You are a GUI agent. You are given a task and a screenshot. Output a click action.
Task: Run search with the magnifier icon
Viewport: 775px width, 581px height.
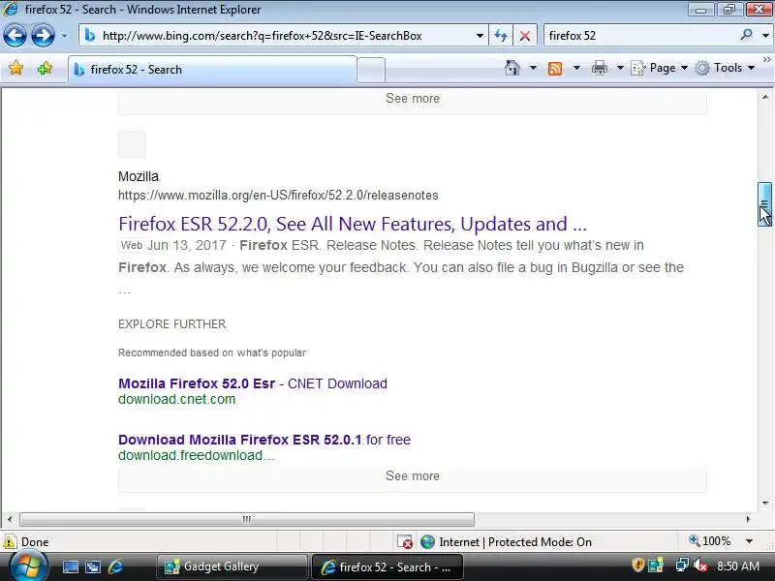pos(746,35)
